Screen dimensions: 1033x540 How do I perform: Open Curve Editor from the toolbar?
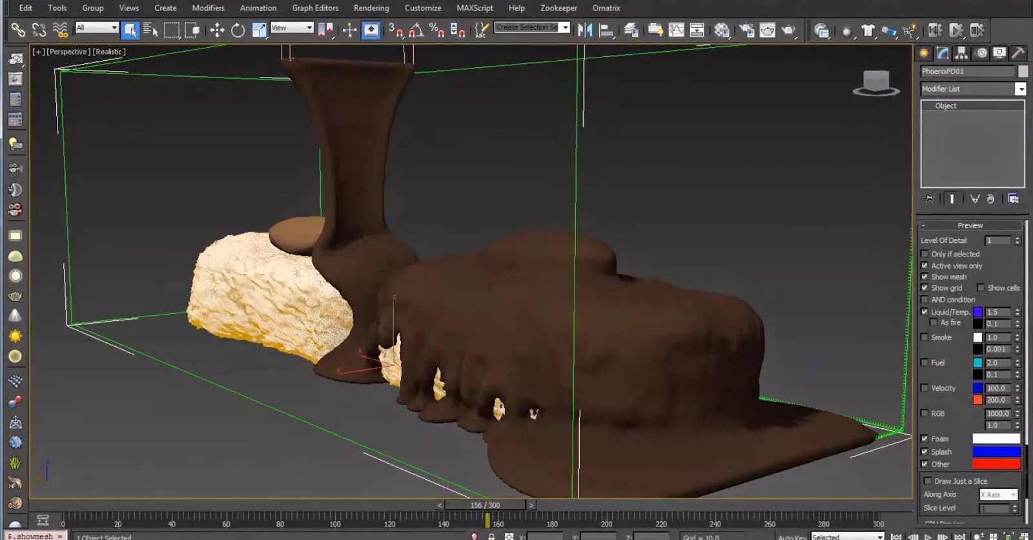[676, 30]
